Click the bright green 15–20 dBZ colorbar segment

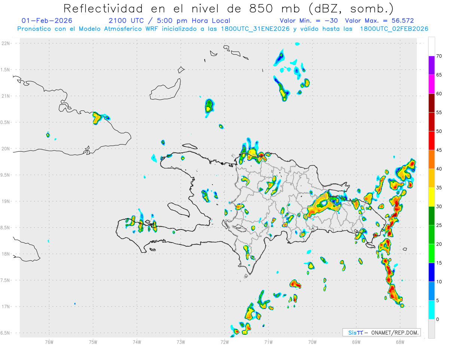point(431,253)
